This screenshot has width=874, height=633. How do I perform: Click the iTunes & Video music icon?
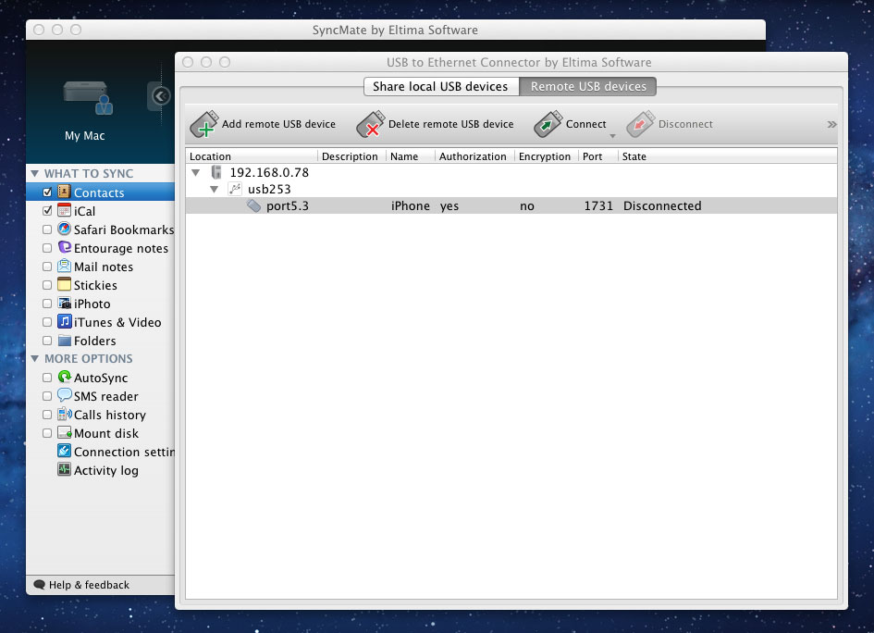pos(64,321)
